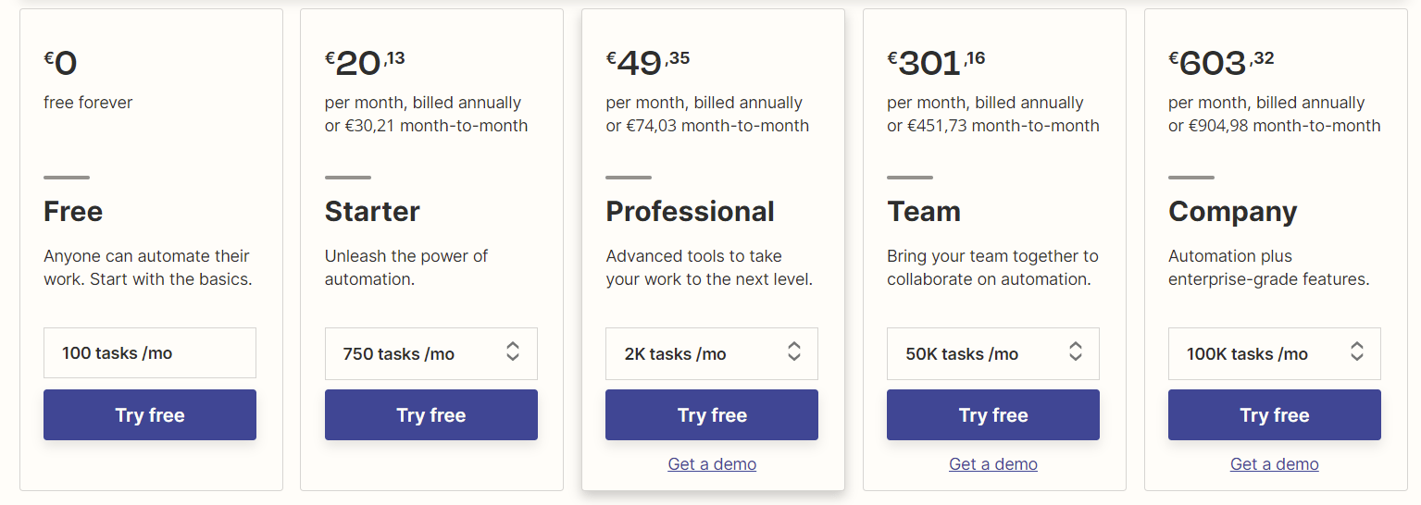This screenshot has height=505, width=1421.
Task: Click the Company plan title
Action: [x=1233, y=212]
